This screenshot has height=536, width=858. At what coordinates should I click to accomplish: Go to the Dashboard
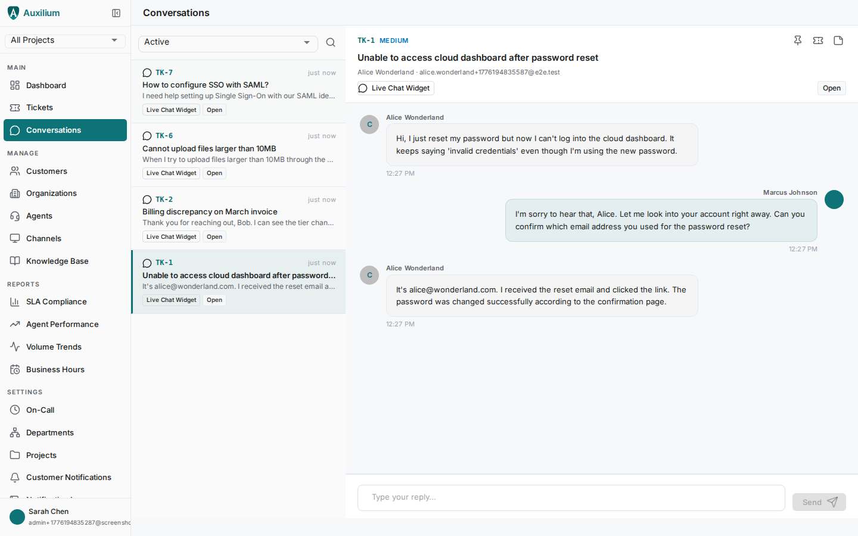pos(45,85)
